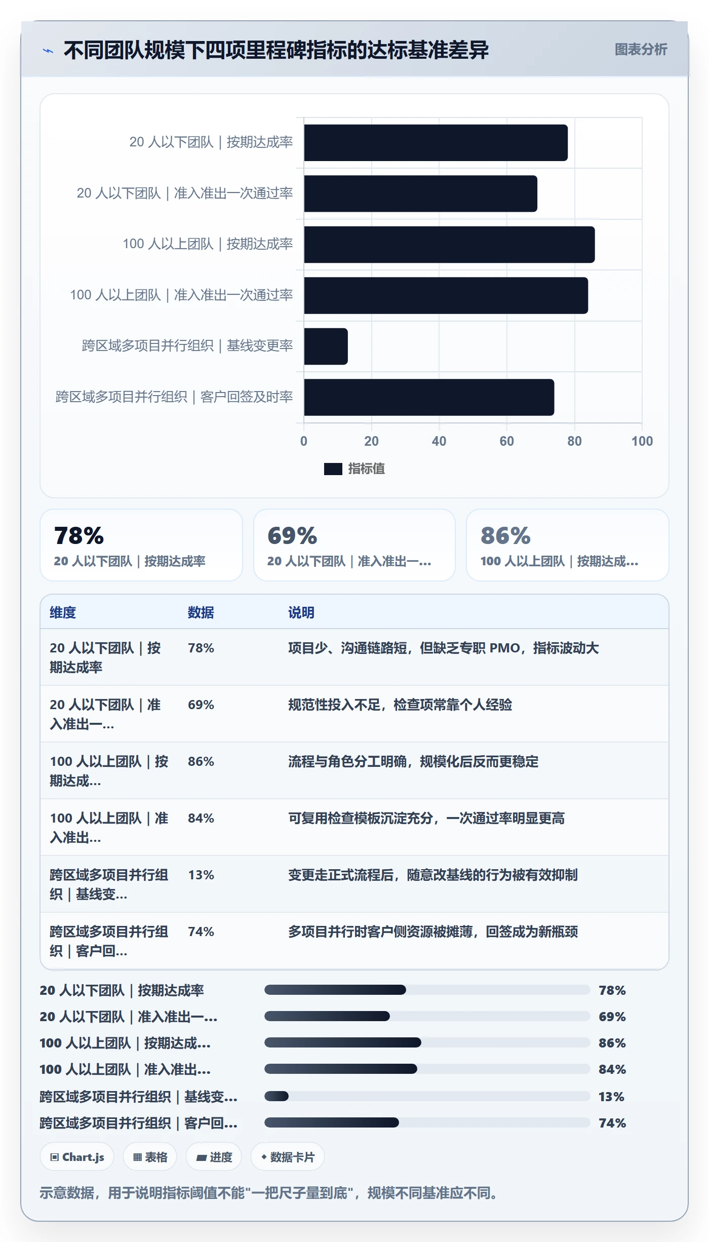Select the 78% data card
709x1242 pixels.
tap(141, 545)
